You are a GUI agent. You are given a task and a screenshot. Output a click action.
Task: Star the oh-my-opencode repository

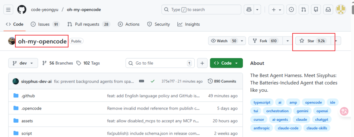click(x=311, y=41)
